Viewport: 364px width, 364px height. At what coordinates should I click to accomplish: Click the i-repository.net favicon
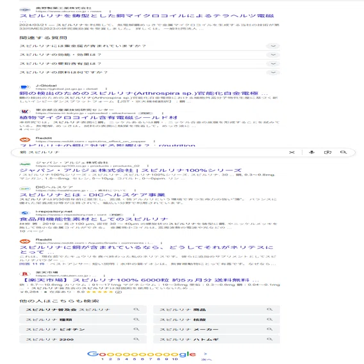coord(25,213)
